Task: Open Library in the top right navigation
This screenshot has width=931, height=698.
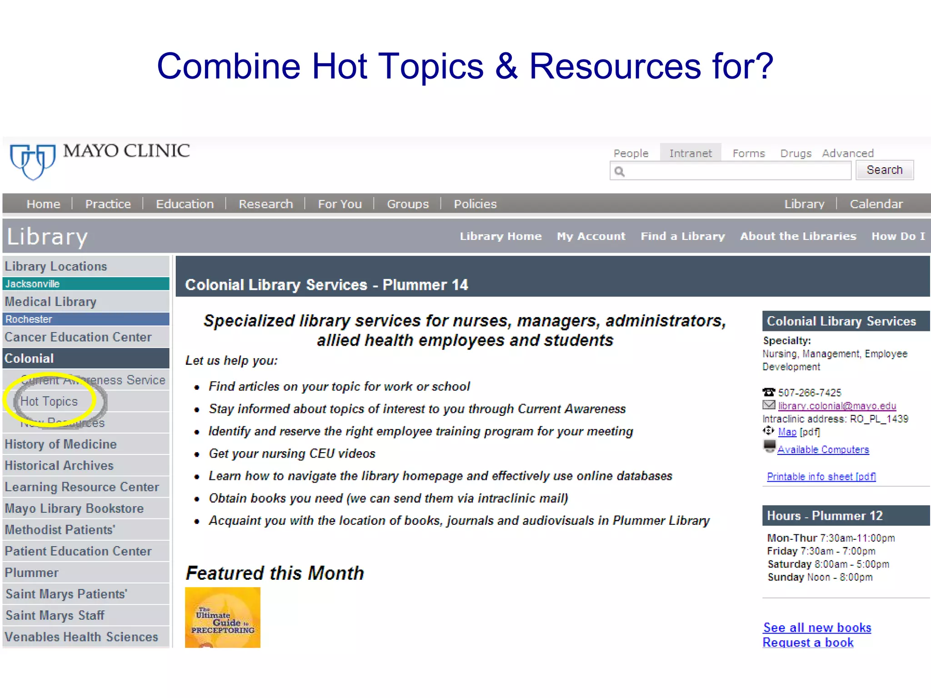Action: click(804, 204)
